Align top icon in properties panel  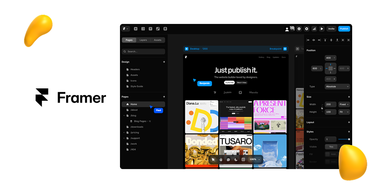click(325, 40)
